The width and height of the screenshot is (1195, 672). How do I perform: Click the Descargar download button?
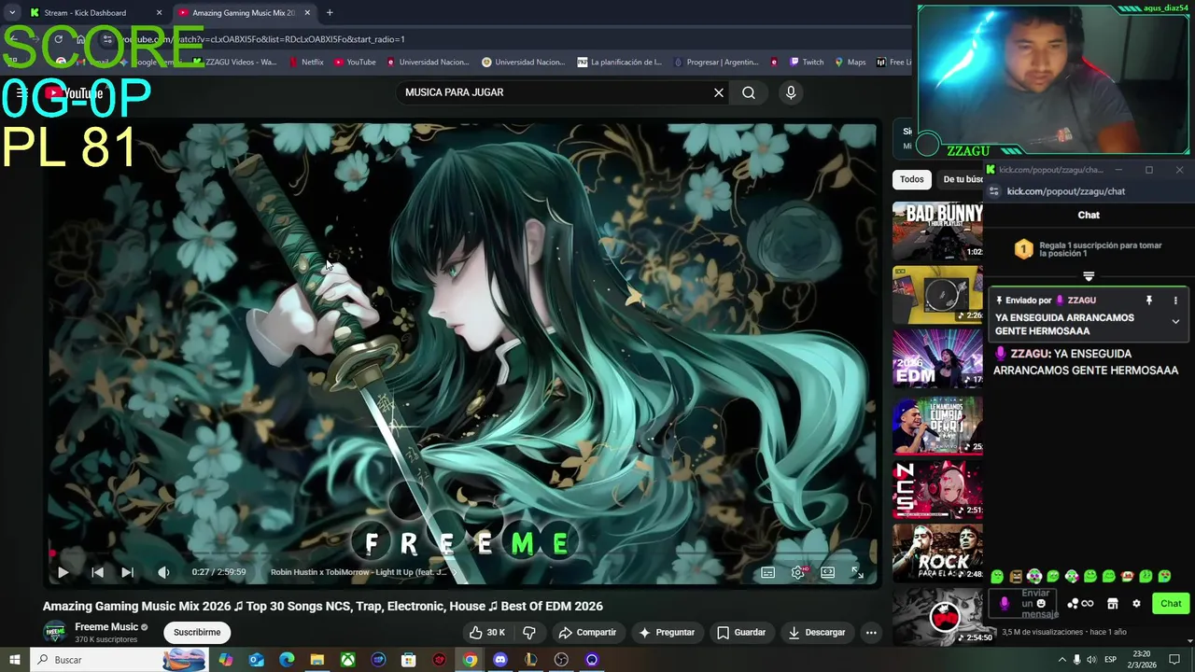tap(817, 632)
